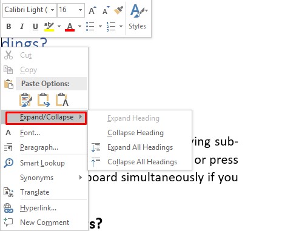Choose Keep Source Formatting paste option
Viewport: 296px width, 231px height.
[x=25, y=99]
